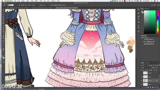Choose radial gradient style in options bar
160x90 pixels.
click(x=19, y=5)
